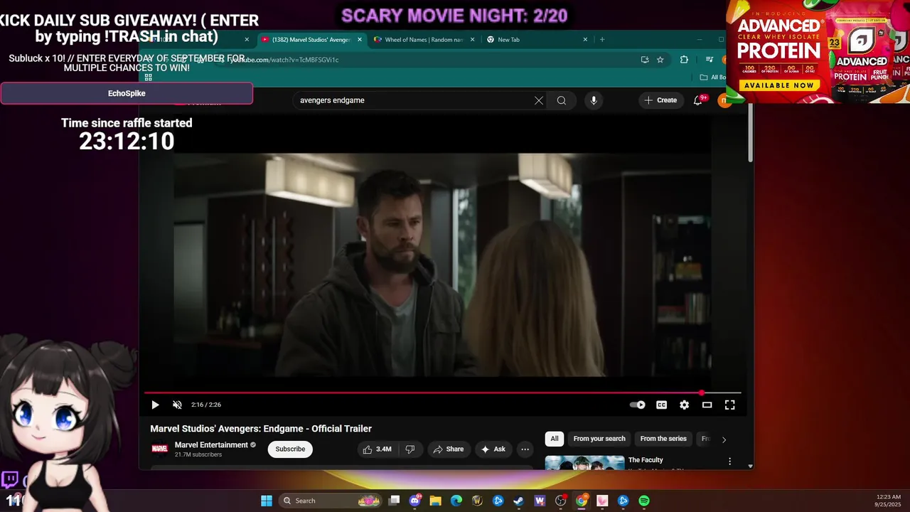Screen dimensions: 910x512
Task: Toggle the autoplay switch in the player
Action: pyautogui.click(x=638, y=405)
